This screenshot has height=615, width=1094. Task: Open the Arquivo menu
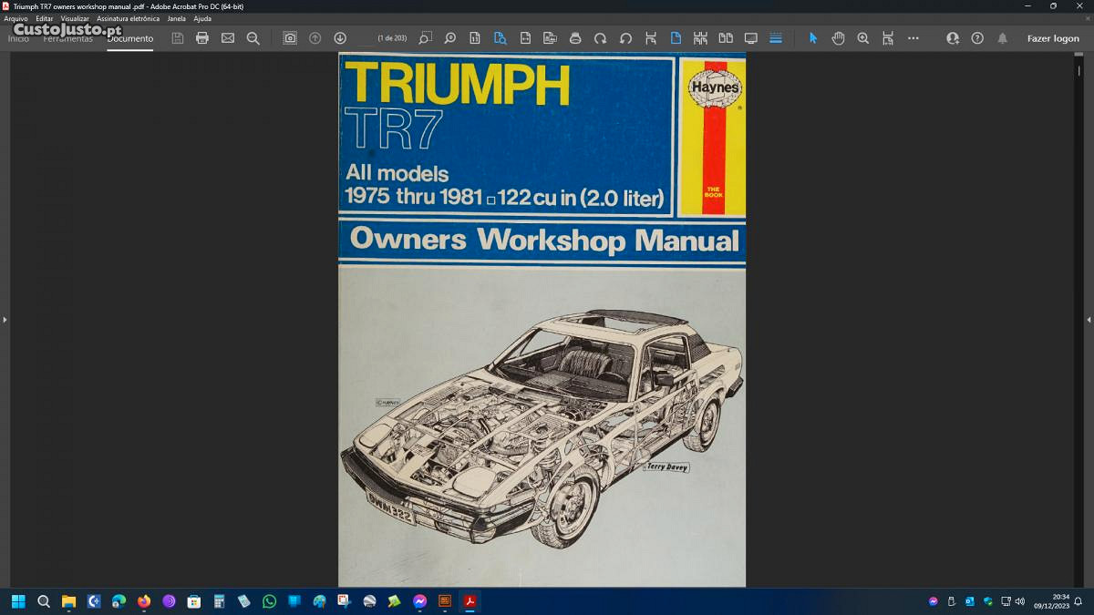(x=15, y=18)
